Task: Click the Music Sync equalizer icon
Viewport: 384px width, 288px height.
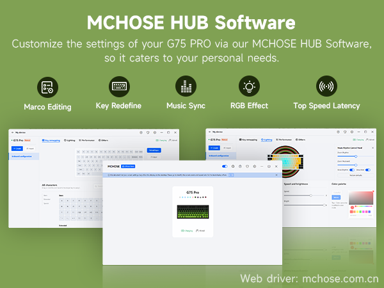Action: point(186,86)
